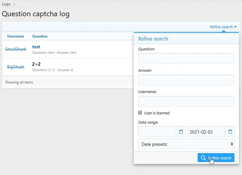The width and height of the screenshot is (242, 175).
Task: Expand the Date presets dropdown
Action: (x=186, y=144)
